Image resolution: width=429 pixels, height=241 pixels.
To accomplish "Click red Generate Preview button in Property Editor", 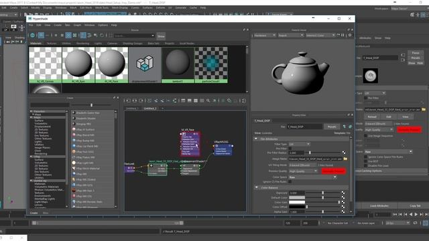I will click(334, 171).
